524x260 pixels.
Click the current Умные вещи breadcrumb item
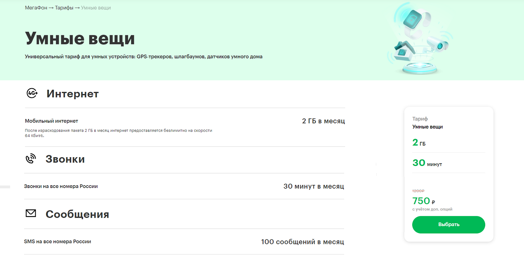coord(96,8)
